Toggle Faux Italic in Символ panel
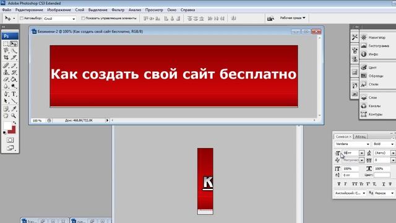 point(345,184)
